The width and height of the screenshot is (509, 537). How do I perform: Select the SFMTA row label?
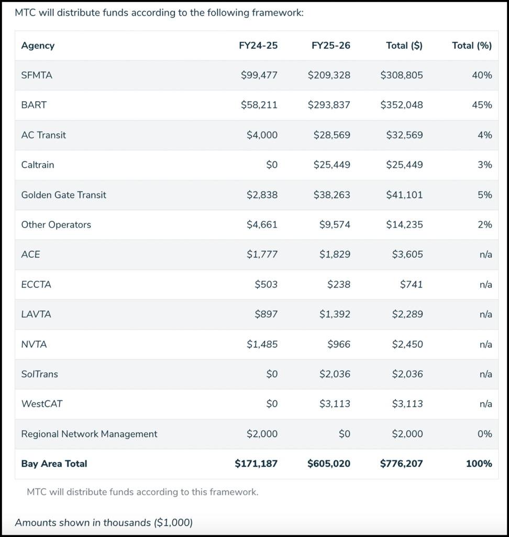click(37, 75)
